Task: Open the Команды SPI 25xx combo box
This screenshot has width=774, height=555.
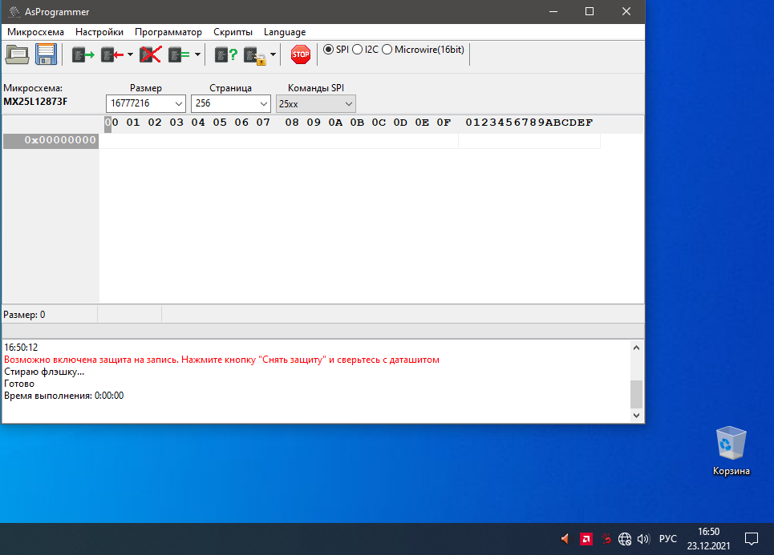Action: (x=315, y=104)
